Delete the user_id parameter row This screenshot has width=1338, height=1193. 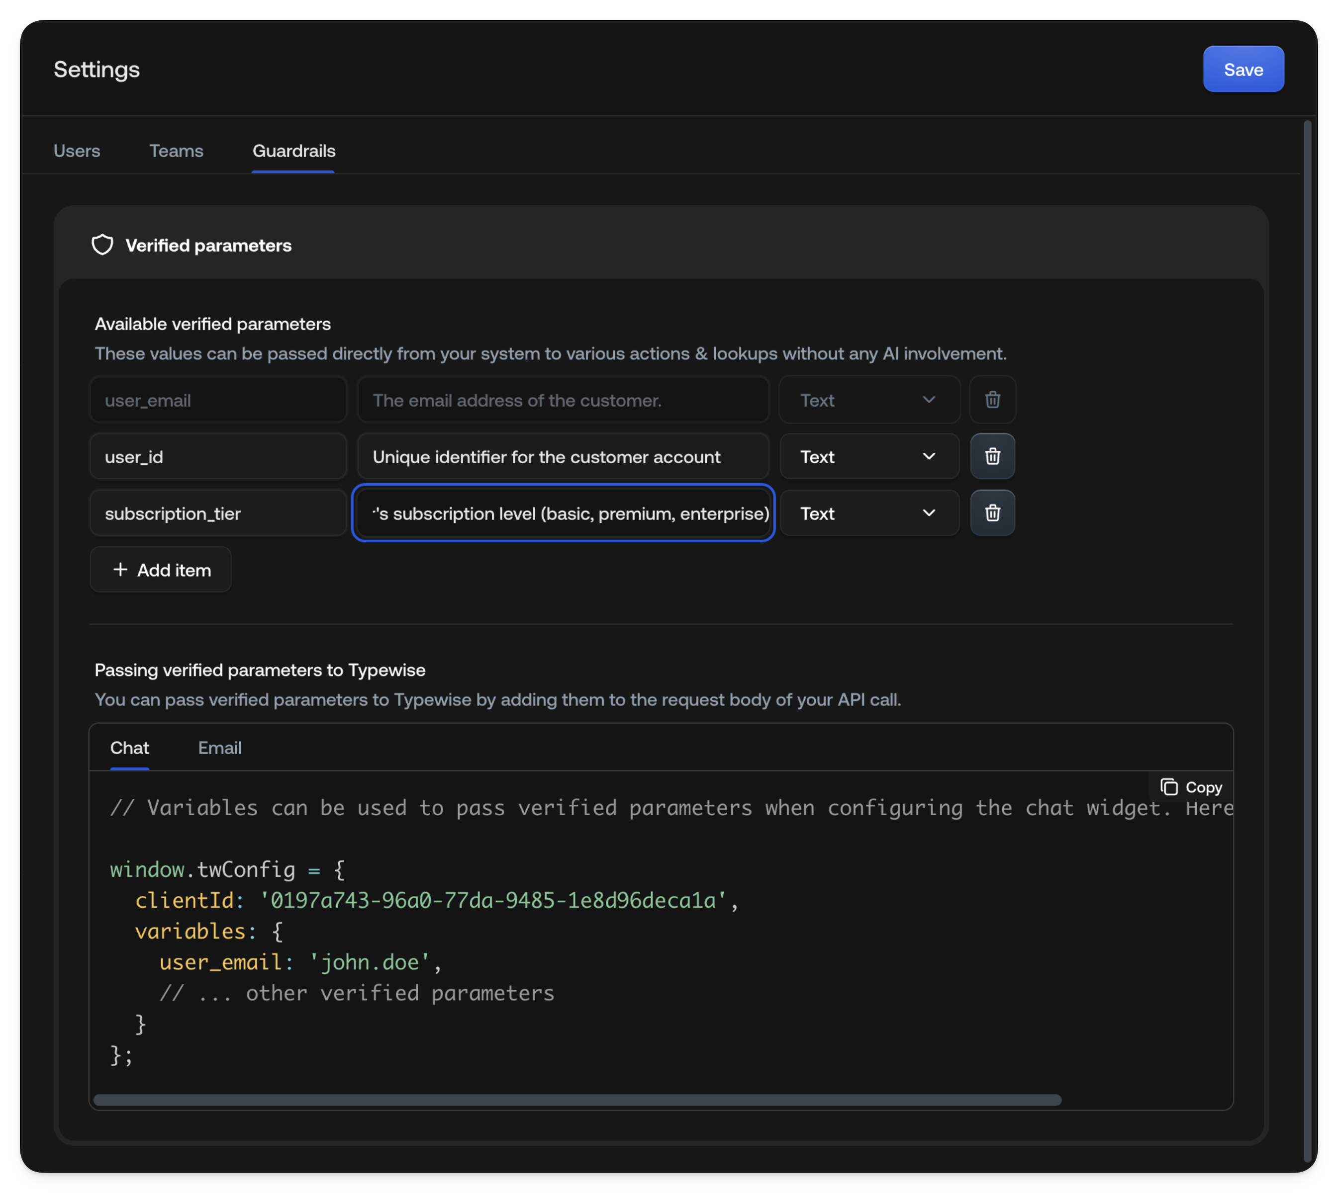point(992,456)
